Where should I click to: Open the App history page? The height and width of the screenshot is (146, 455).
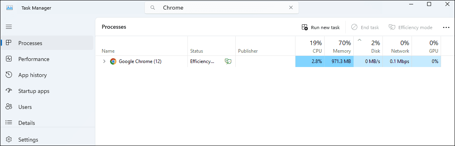(47, 75)
